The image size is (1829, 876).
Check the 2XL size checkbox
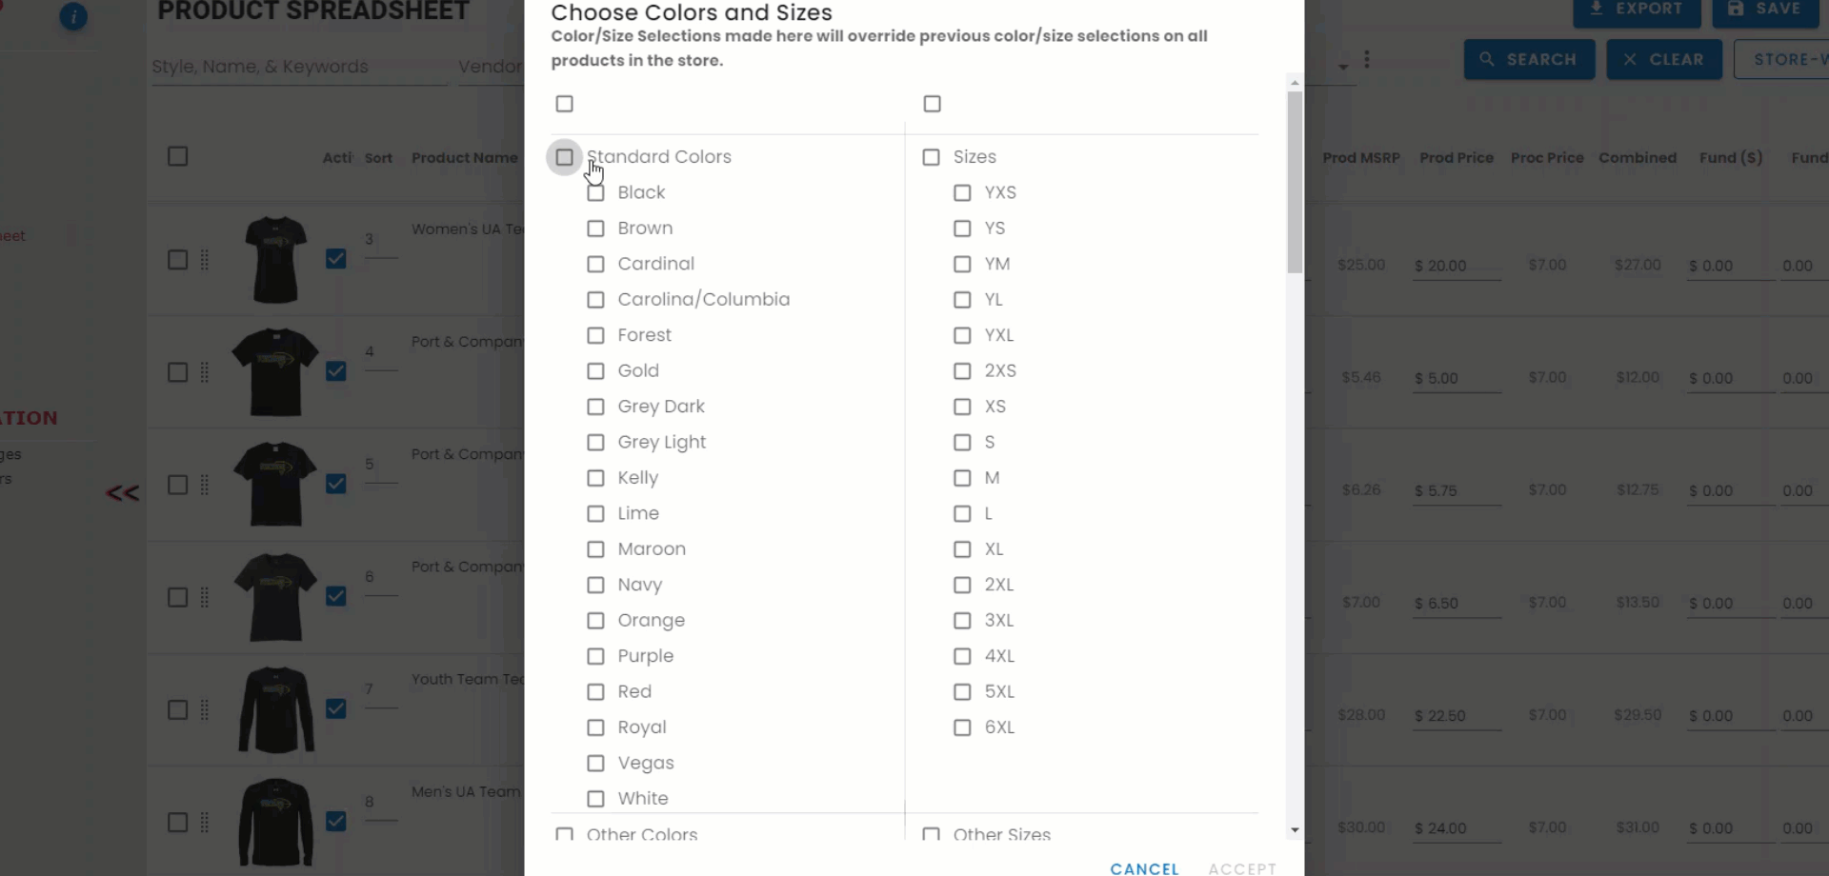pyautogui.click(x=961, y=585)
